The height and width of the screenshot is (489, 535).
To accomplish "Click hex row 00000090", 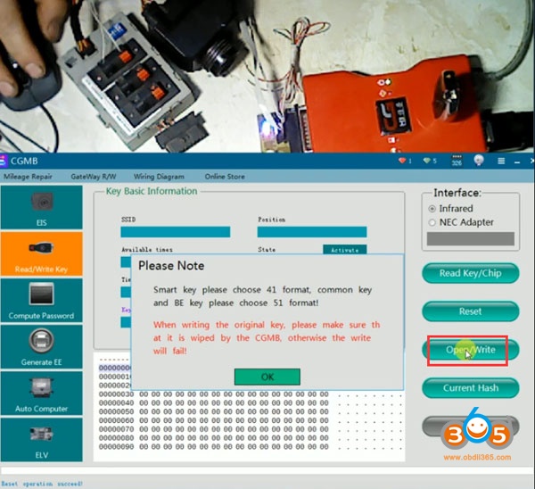I will point(251,447).
